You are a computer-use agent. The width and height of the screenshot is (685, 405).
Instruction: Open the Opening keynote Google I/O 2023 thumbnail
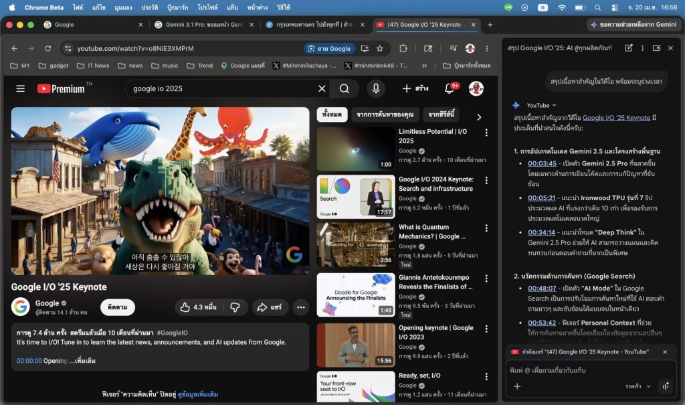pos(355,345)
